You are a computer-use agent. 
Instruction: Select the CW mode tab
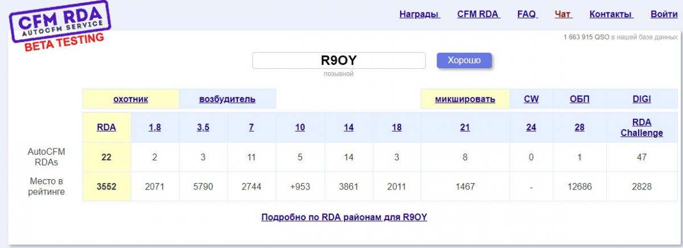(531, 99)
